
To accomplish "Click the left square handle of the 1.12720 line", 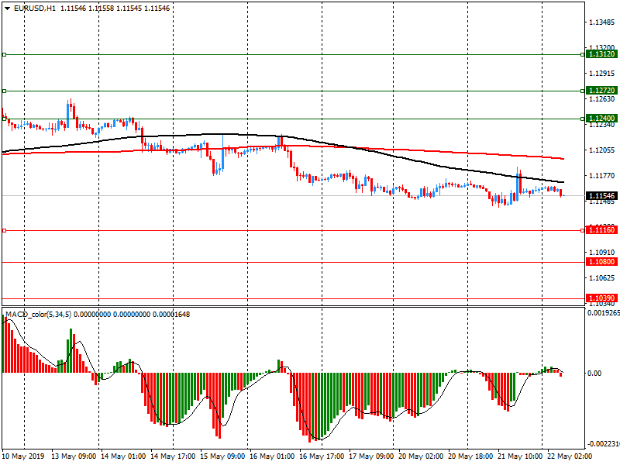I will 4,91.
